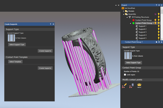Collapse the 3D Printing Structures node
This screenshot has width=163, height=108.
[x=127, y=17]
